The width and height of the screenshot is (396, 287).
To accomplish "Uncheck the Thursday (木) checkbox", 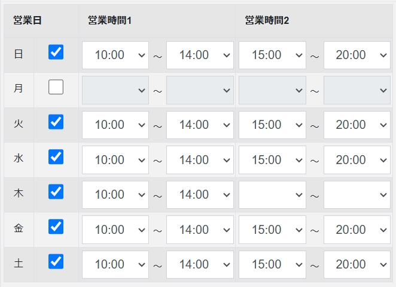I will pos(56,192).
